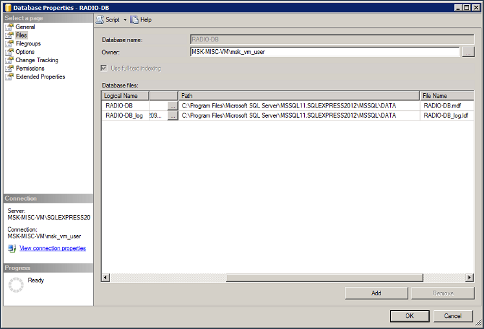Dismiss dialog with Cancel button
Image resolution: width=484 pixels, height=329 pixels.
click(453, 316)
